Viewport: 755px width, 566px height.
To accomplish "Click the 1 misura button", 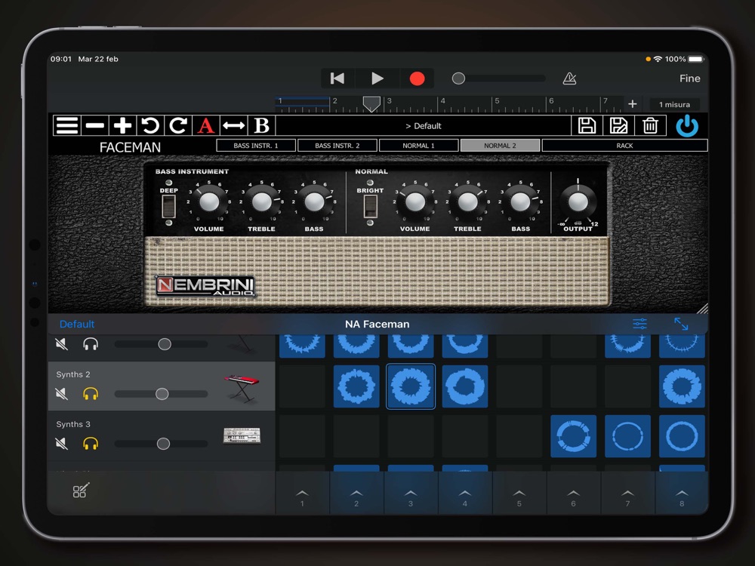I will click(674, 104).
